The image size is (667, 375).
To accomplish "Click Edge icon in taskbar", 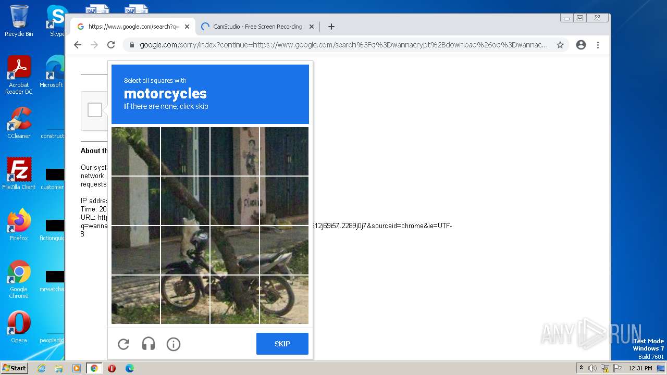I will (x=129, y=368).
